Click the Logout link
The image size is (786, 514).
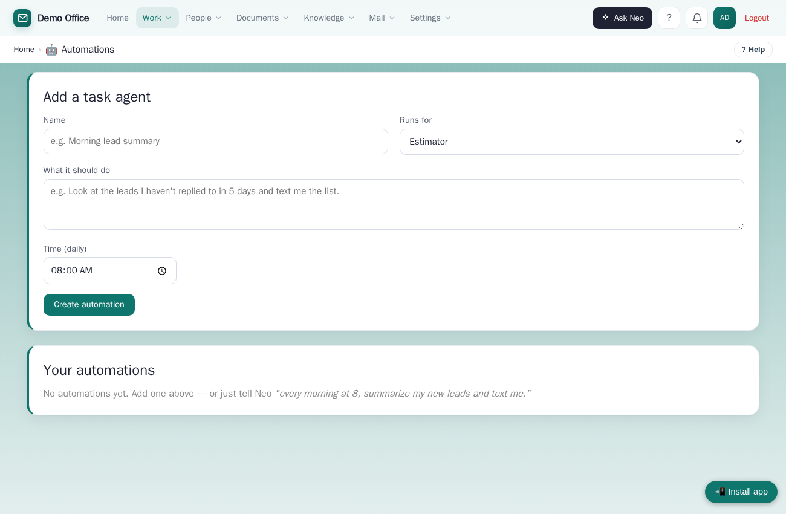pos(756,18)
